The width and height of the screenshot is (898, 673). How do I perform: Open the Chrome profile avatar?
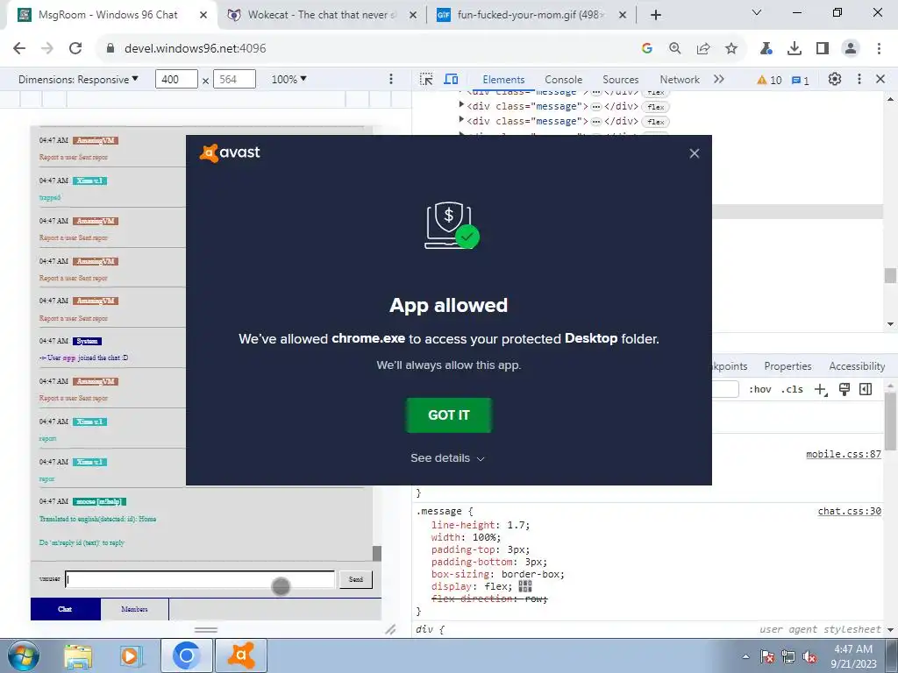coord(851,49)
